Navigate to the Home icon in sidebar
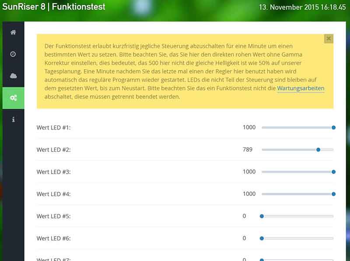The height and width of the screenshot is (261, 350). (14, 31)
